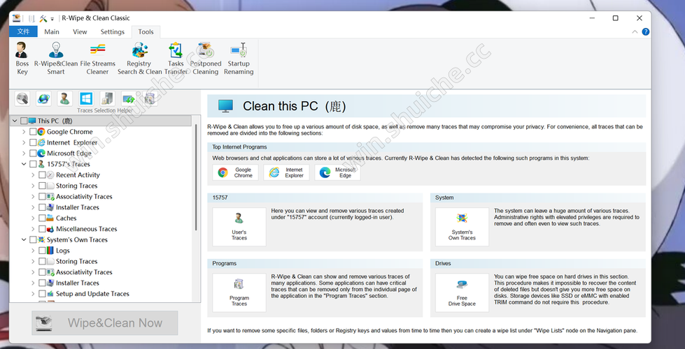
Task: Open System's Own Traces tile
Action: (462, 226)
